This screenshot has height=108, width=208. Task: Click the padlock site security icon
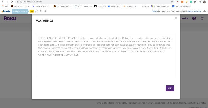tap(17, 2)
